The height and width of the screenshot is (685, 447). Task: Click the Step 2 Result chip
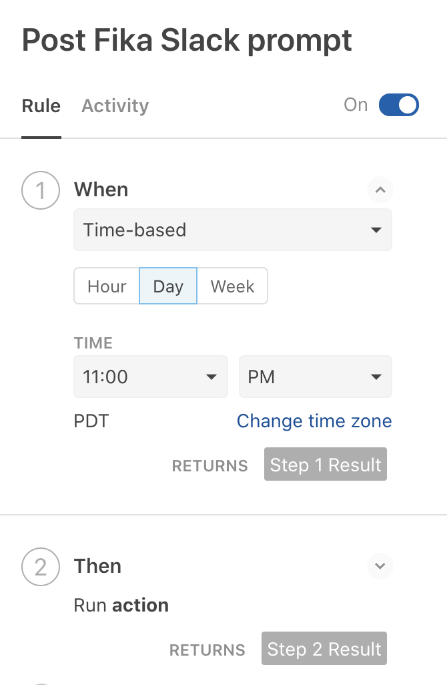tap(324, 649)
